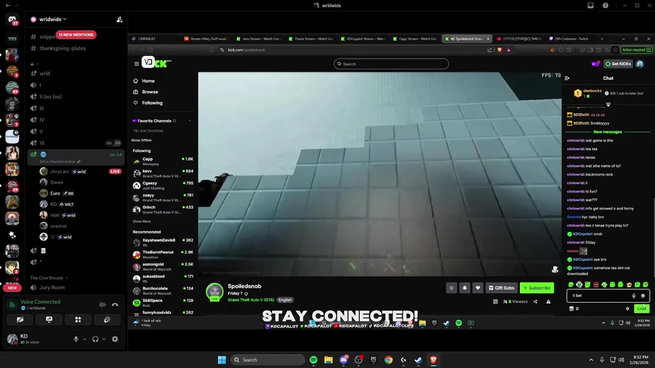The image size is (655, 368).
Task: Subscribe to Spoiledsnob
Action: [x=537, y=288]
